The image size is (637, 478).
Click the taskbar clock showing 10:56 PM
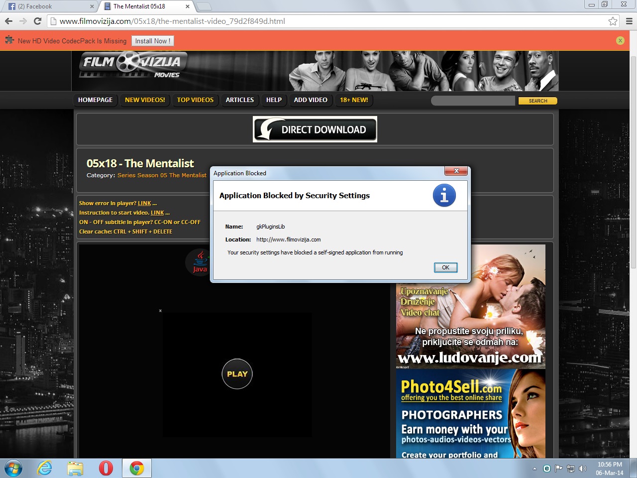click(610, 469)
